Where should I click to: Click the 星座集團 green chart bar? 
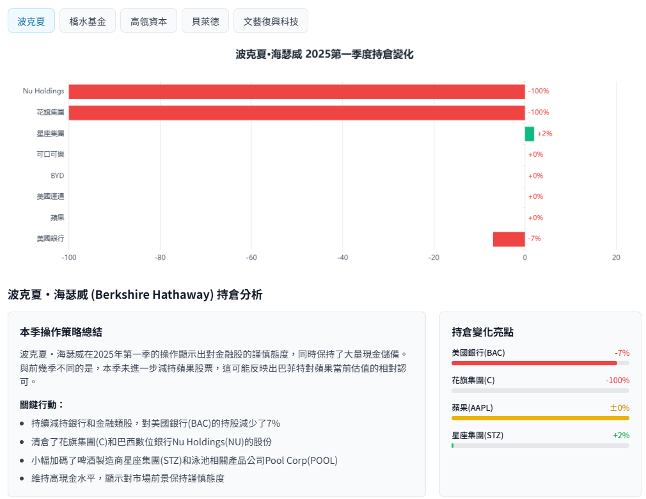[x=530, y=134]
